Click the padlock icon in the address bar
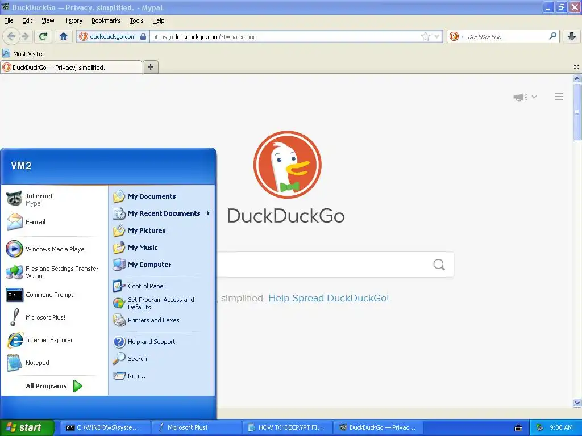This screenshot has width=582, height=436. [x=143, y=36]
